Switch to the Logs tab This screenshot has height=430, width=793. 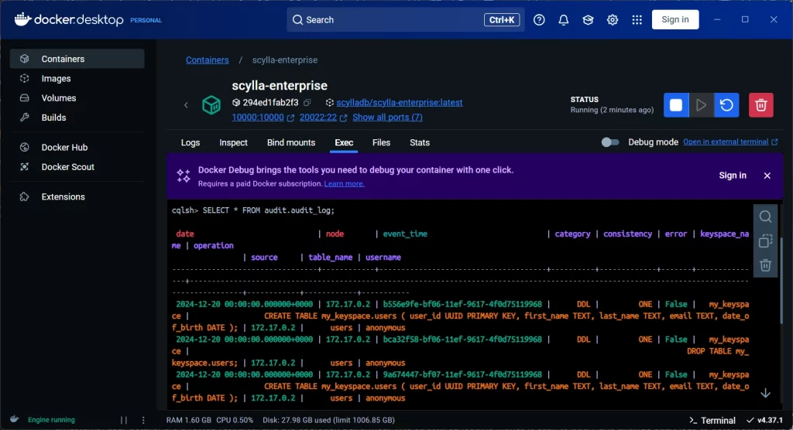point(191,142)
